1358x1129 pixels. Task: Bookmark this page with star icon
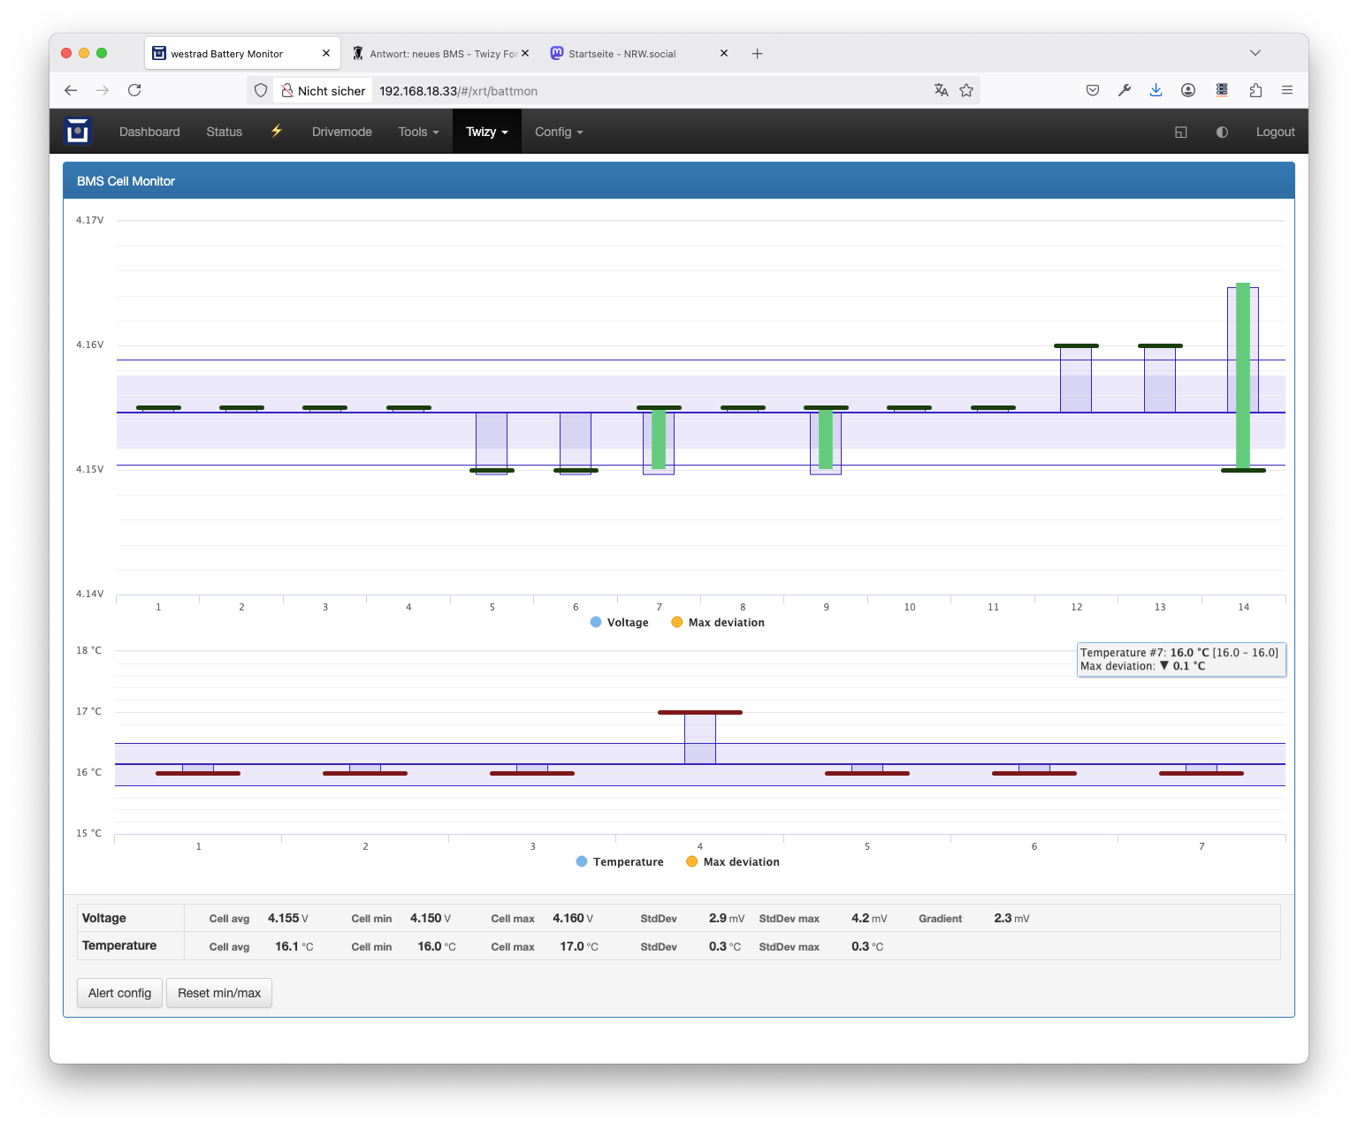966,90
